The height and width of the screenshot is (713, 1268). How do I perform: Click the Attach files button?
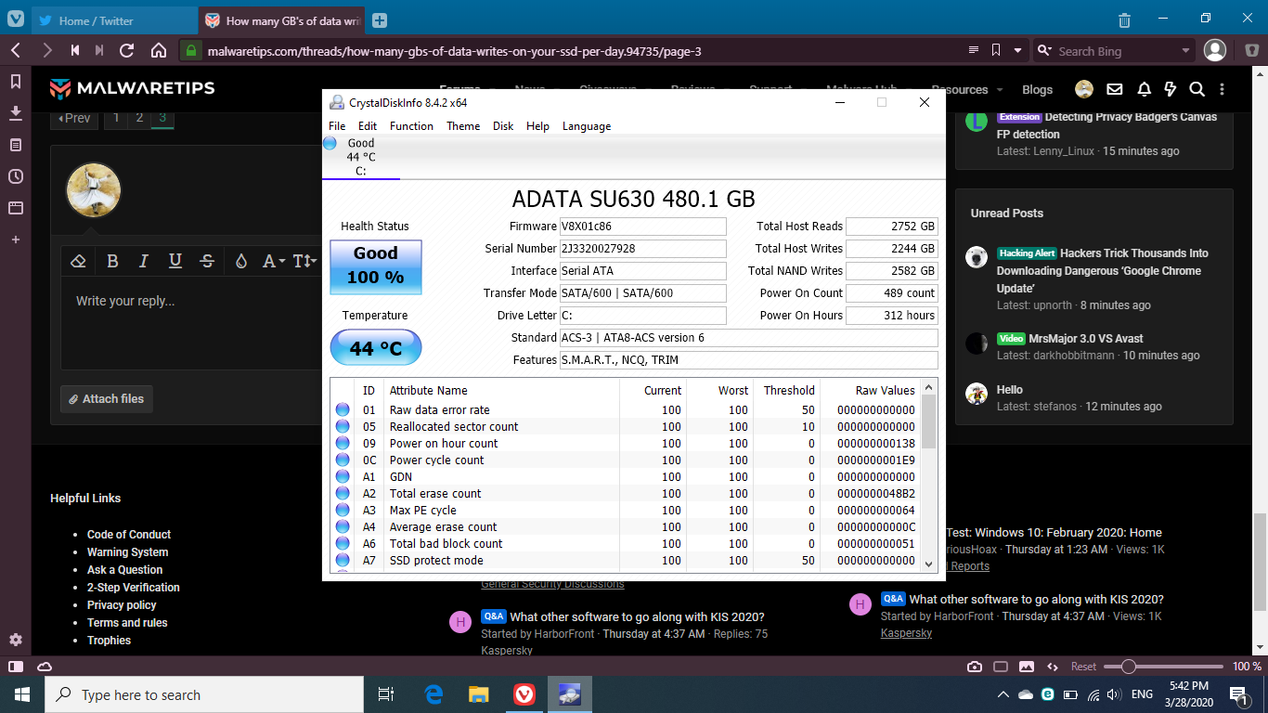point(104,398)
